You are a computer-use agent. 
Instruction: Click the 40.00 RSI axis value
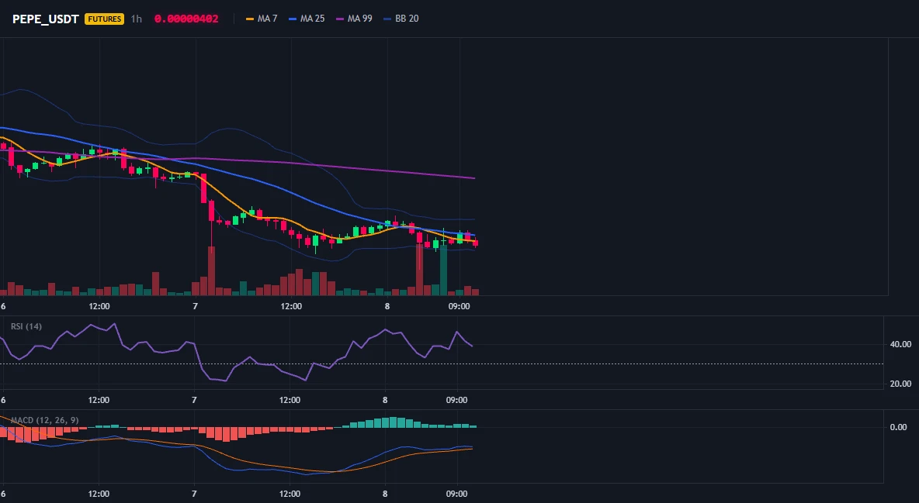click(900, 344)
